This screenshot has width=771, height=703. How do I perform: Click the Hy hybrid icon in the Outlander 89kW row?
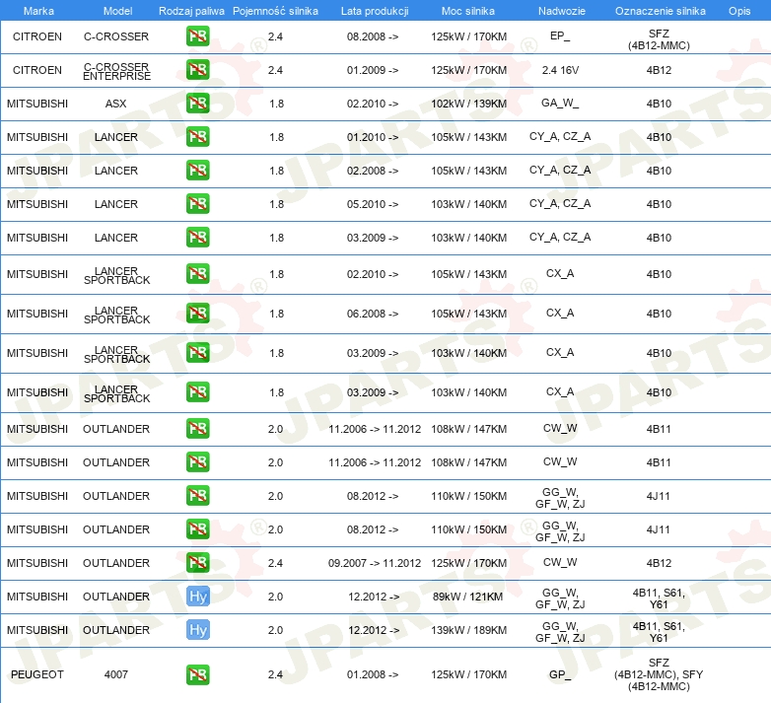pos(197,597)
